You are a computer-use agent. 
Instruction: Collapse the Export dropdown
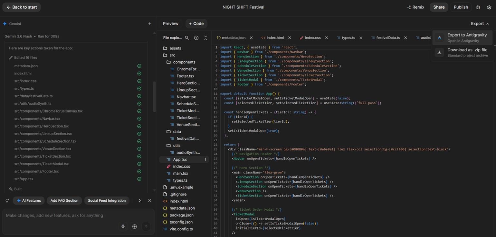[x=480, y=23]
